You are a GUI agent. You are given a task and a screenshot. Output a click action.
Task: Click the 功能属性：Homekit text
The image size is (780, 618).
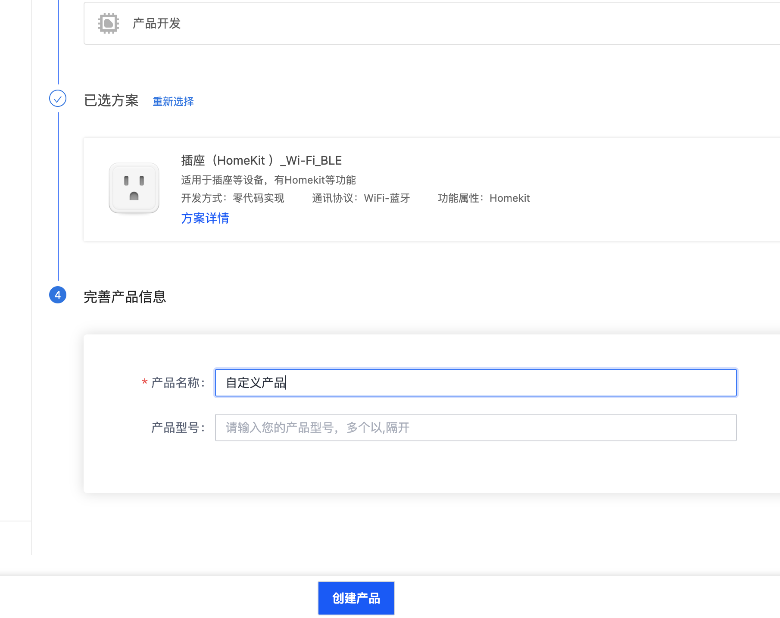[484, 198]
